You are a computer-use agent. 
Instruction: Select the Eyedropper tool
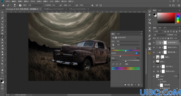(x=2, y=31)
